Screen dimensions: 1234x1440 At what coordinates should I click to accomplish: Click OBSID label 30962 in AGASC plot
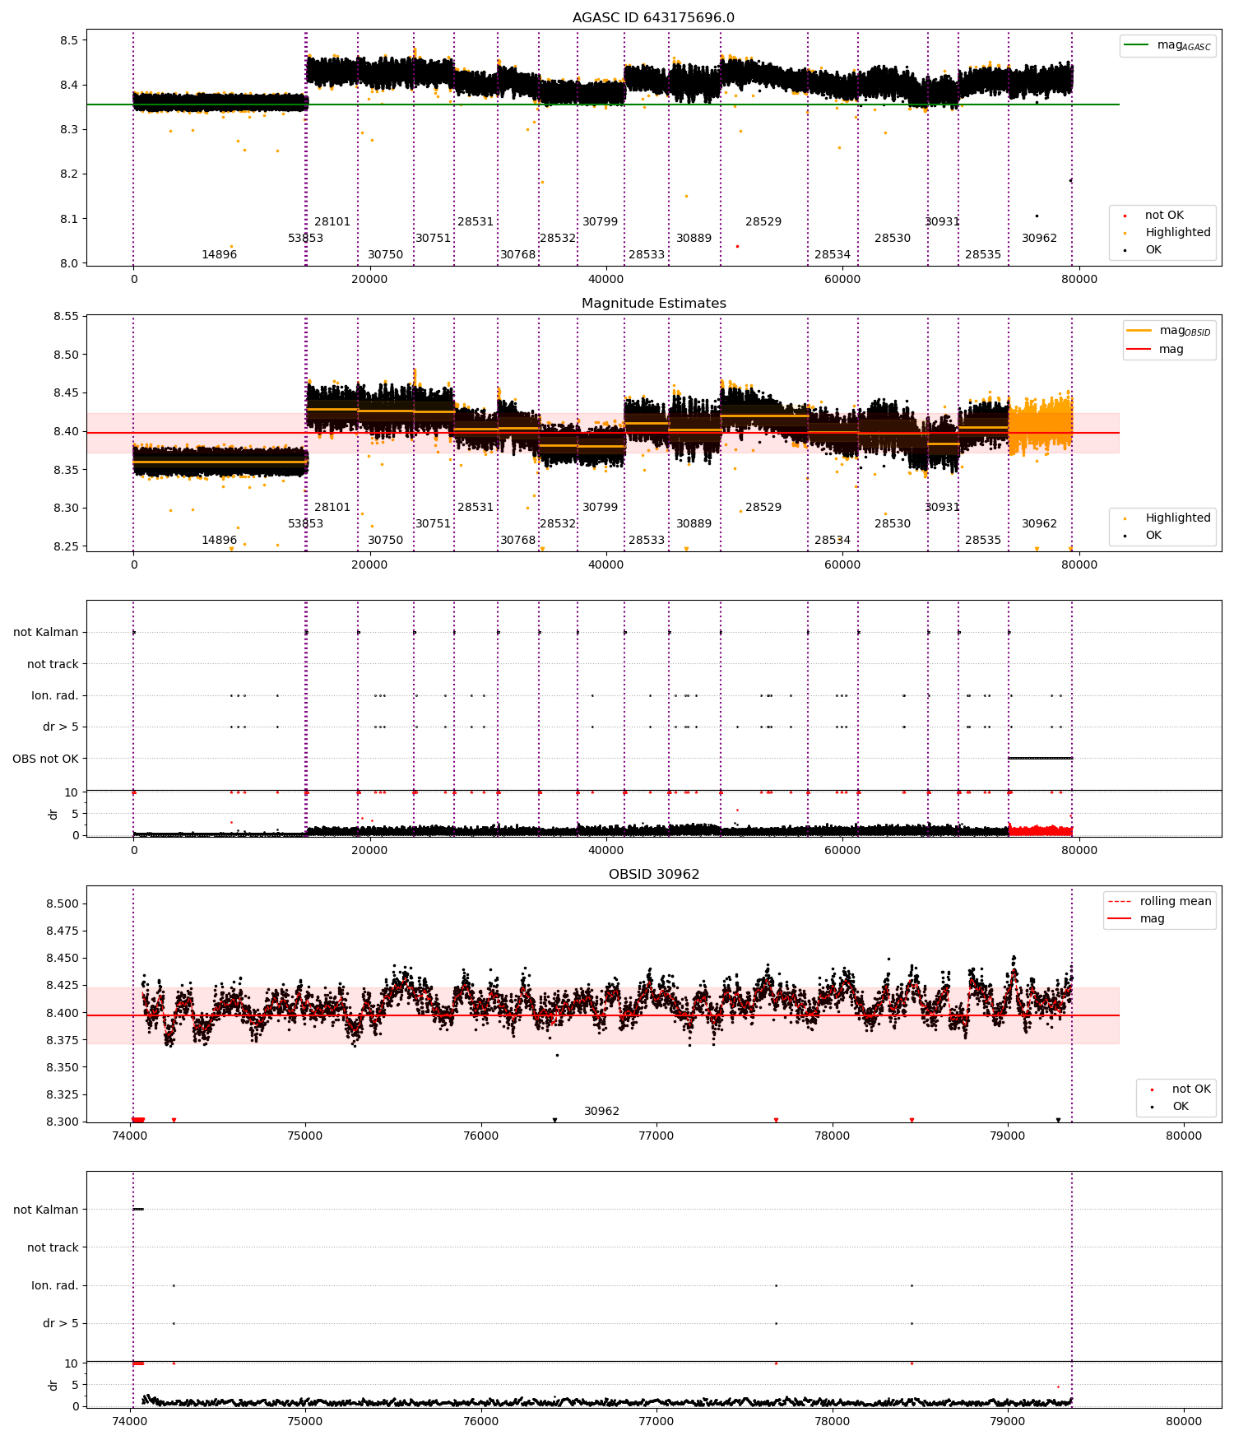click(1039, 239)
